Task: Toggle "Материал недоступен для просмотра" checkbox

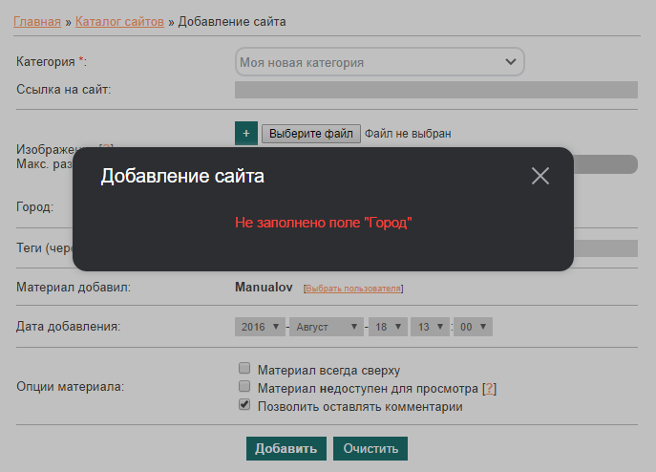Action: pos(244,387)
